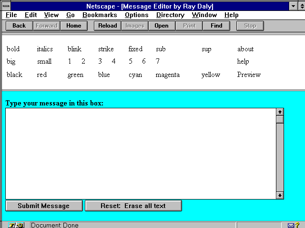Choose the red text color link
Screen dimensions: 305x228
tap(42, 75)
